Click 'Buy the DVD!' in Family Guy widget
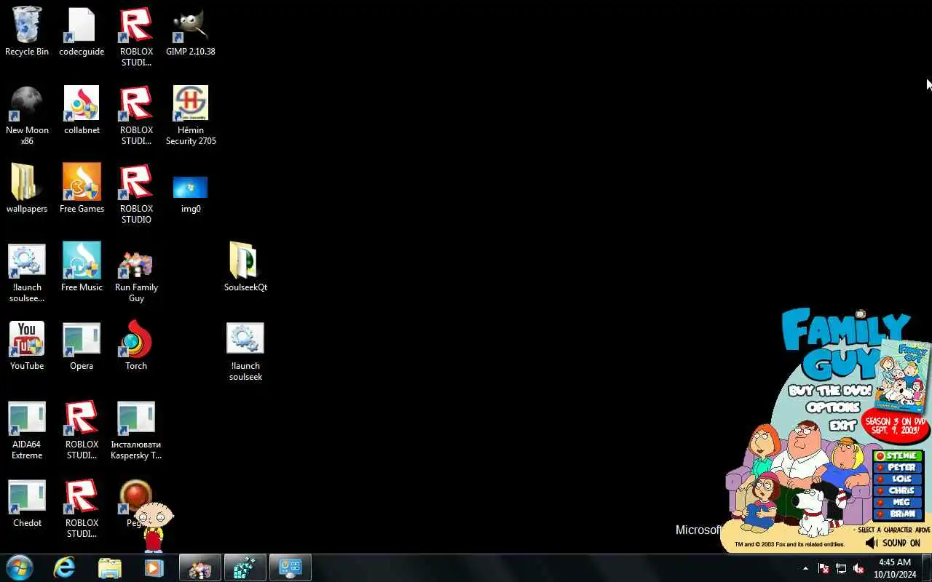The height and width of the screenshot is (582, 932). (x=830, y=391)
